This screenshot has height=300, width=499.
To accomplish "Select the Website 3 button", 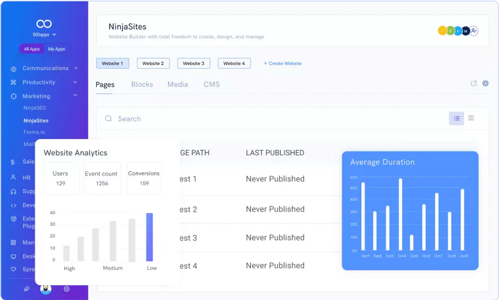I will (193, 63).
